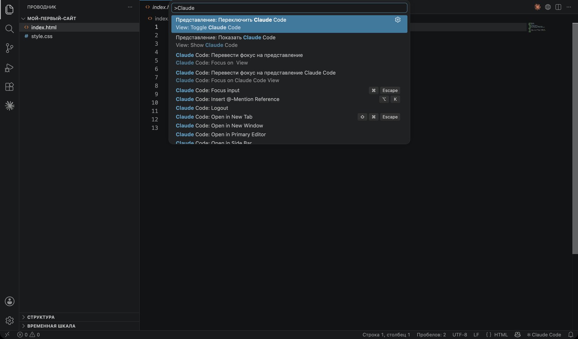
Task: Run 'Claude Code: Open in New Tab'
Action: tap(289, 117)
